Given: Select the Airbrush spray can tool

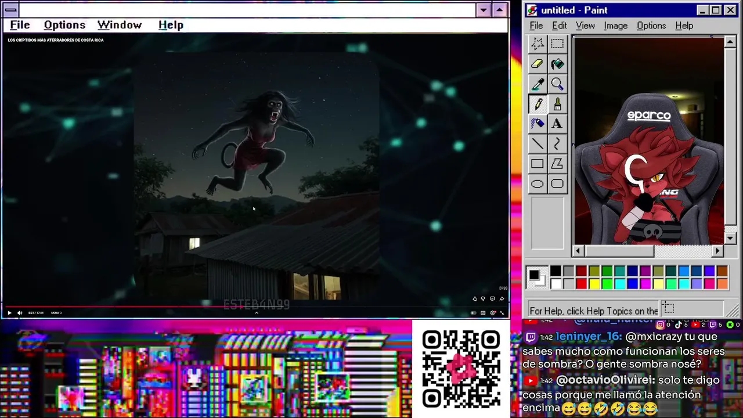Looking at the screenshot, I should [538, 124].
